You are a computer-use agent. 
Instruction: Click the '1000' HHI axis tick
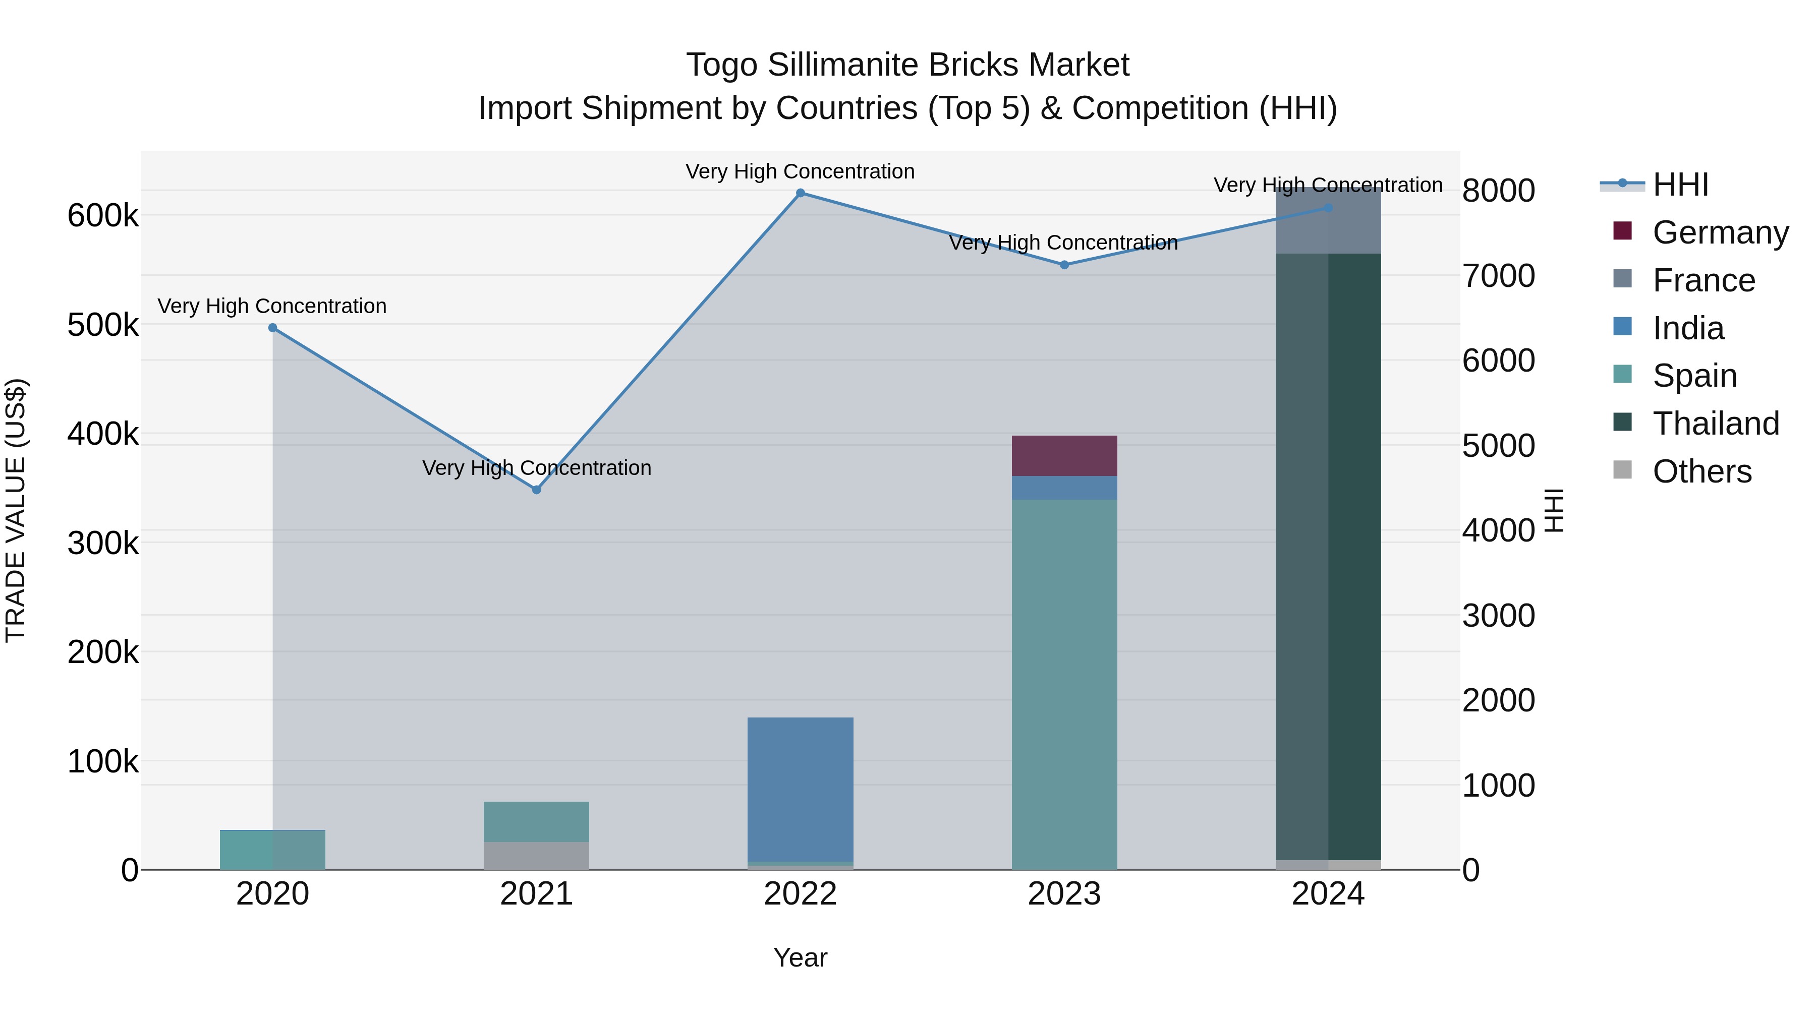click(1499, 785)
